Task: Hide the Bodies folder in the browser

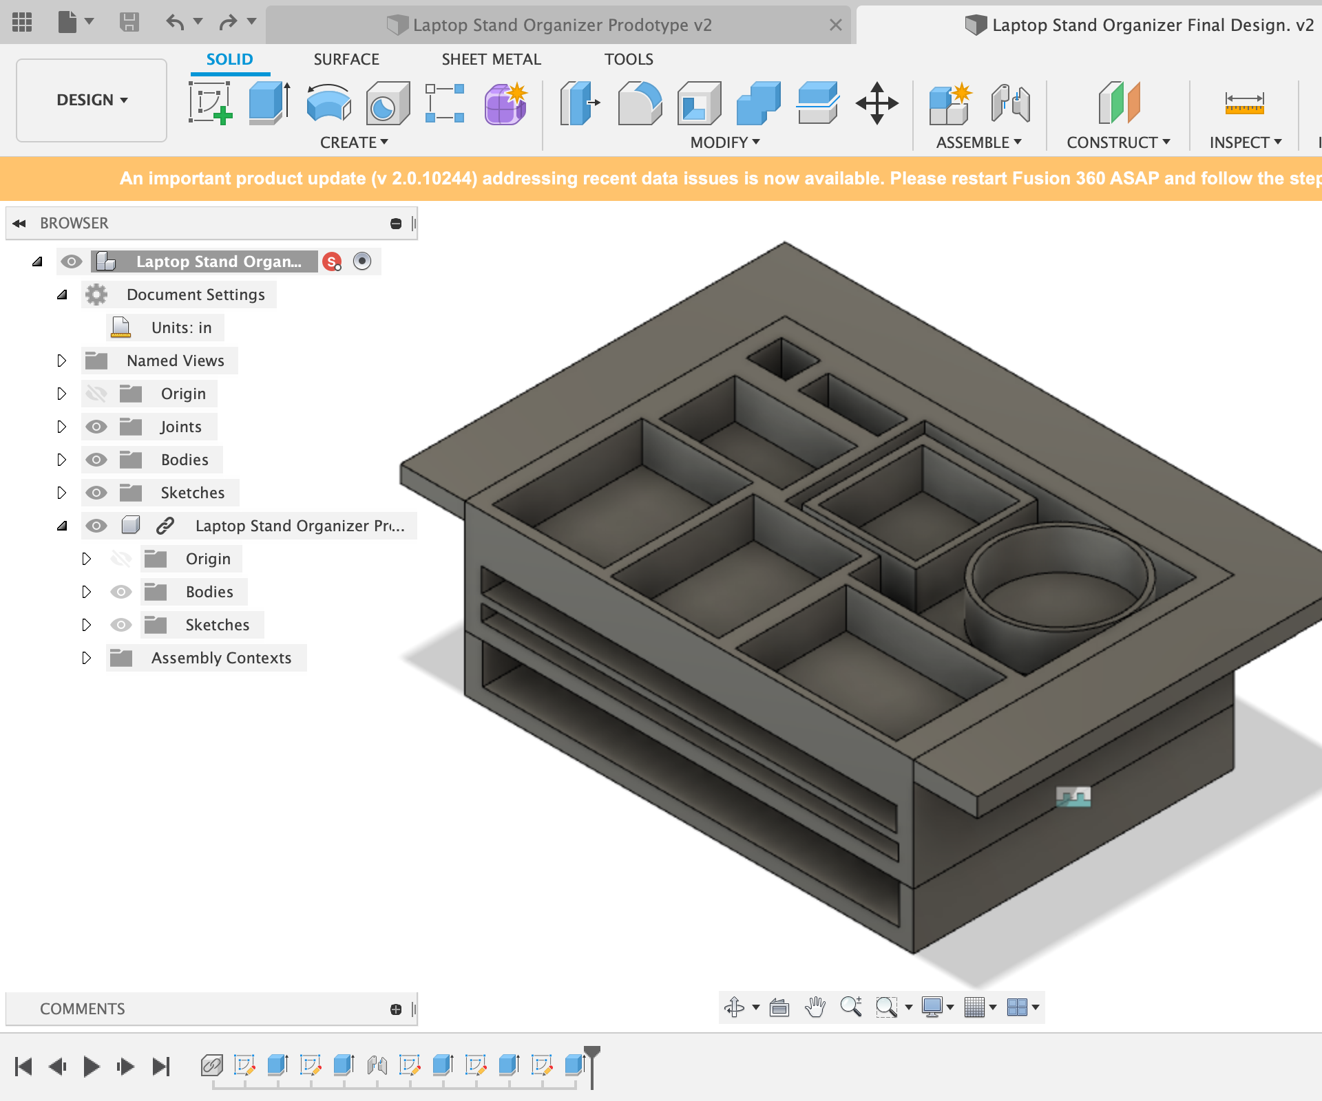Action: pos(96,460)
